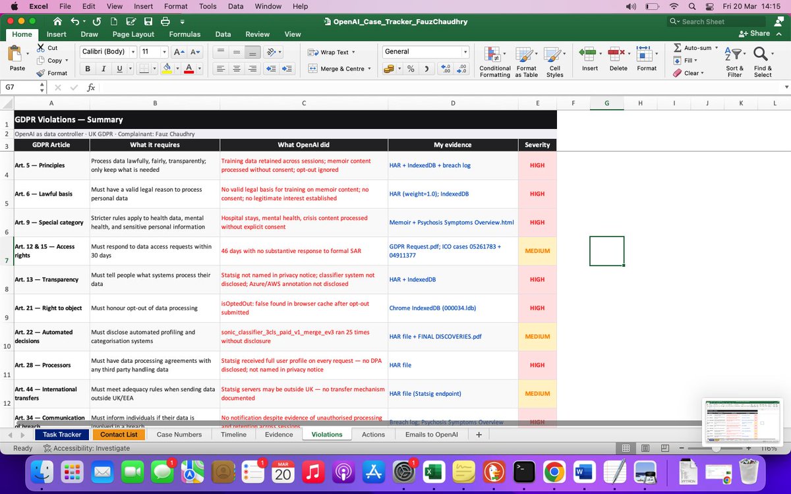
Task: Open the Tools menu in menu bar
Action: (x=208, y=6)
